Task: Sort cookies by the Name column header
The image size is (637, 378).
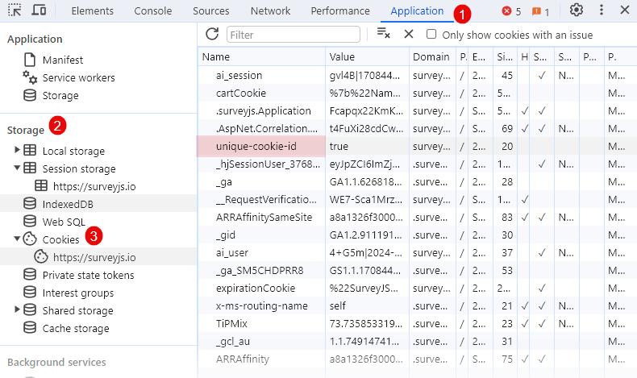Action: pos(261,57)
